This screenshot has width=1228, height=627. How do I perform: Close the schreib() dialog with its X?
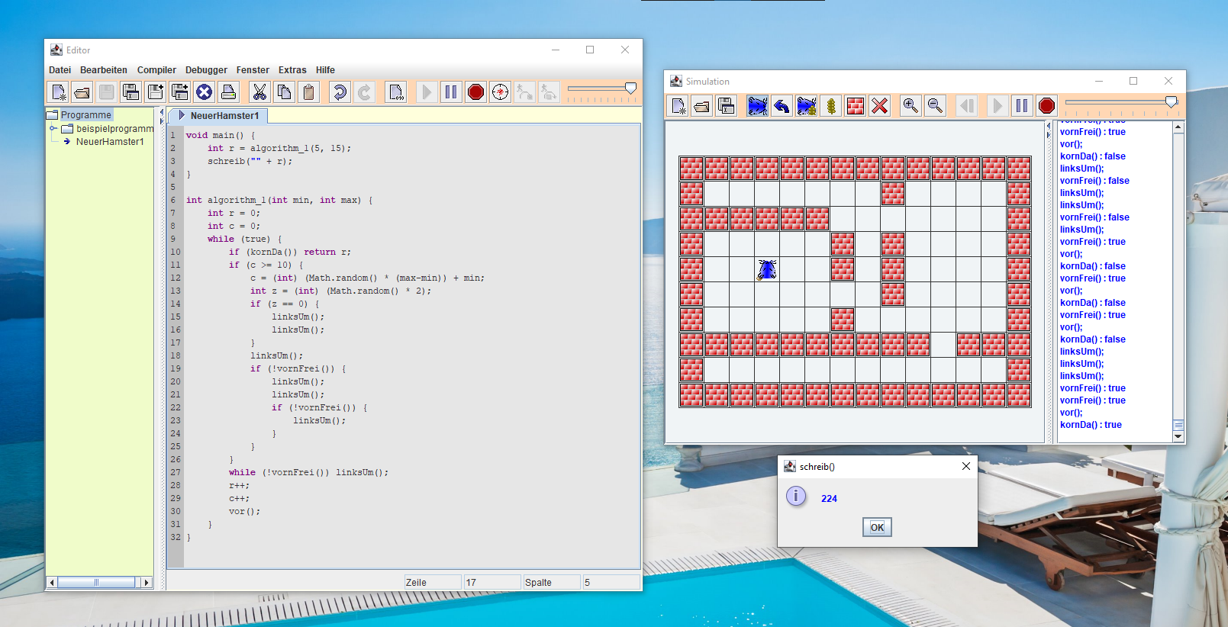pyautogui.click(x=966, y=466)
